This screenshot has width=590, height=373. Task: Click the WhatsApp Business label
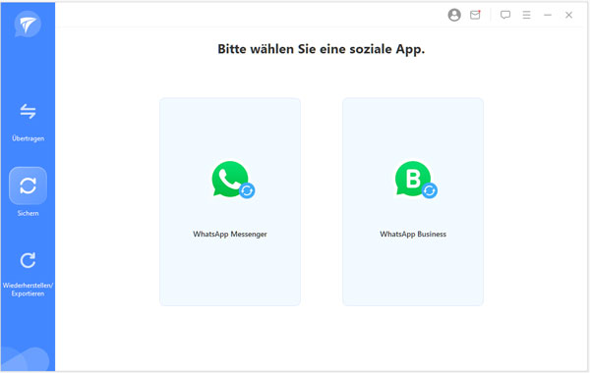click(x=413, y=234)
